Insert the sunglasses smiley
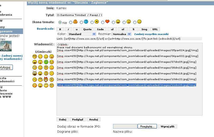The image size is (214, 137). pos(35,56)
